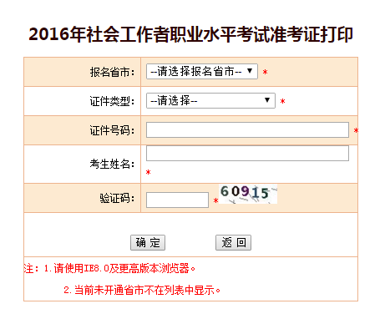Select the 验证码 input field
This screenshot has height=314, width=390.
pos(177,200)
